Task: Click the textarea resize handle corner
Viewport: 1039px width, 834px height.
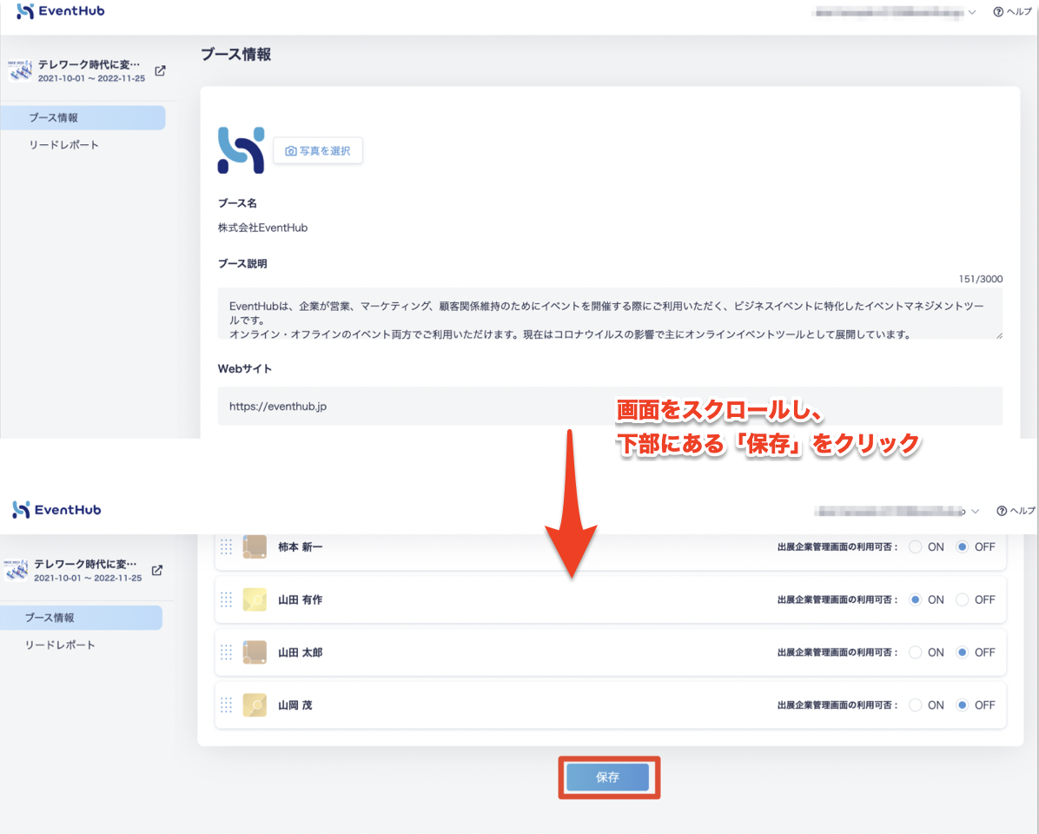Action: pos(998,335)
